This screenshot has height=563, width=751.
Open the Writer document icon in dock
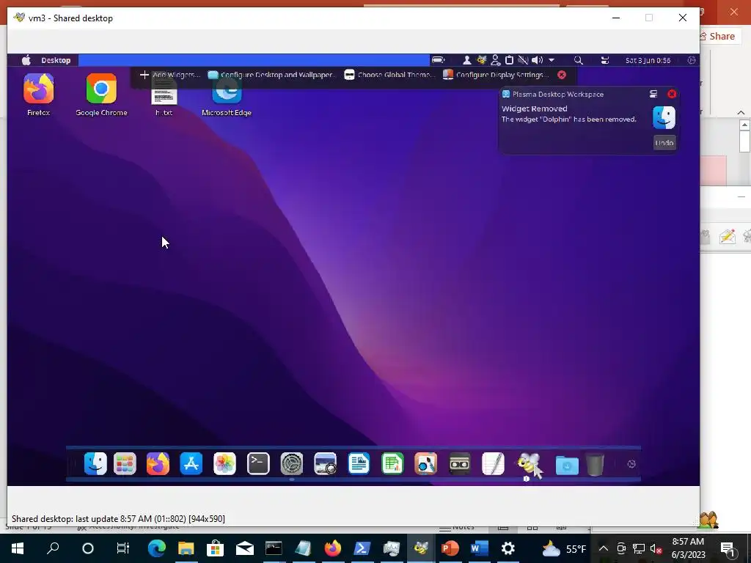pyautogui.click(x=359, y=463)
